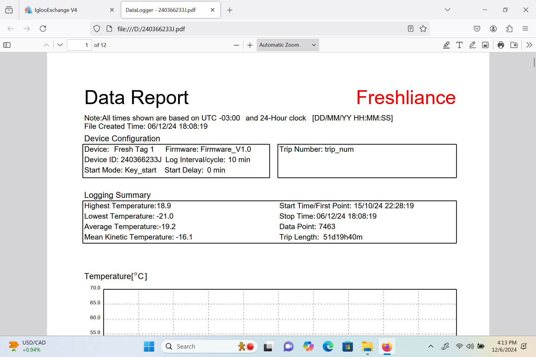536x357 pixels.
Task: Click the Freshliance brand heading
Action: coord(406,98)
